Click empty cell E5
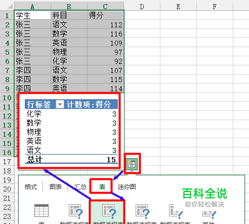The height and width of the screenshot is (224, 249). (x=178, y=52)
